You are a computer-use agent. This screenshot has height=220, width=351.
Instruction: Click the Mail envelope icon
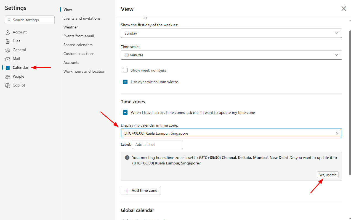[x=8, y=59]
